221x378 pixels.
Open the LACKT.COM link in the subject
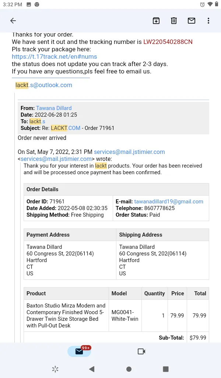(66, 128)
